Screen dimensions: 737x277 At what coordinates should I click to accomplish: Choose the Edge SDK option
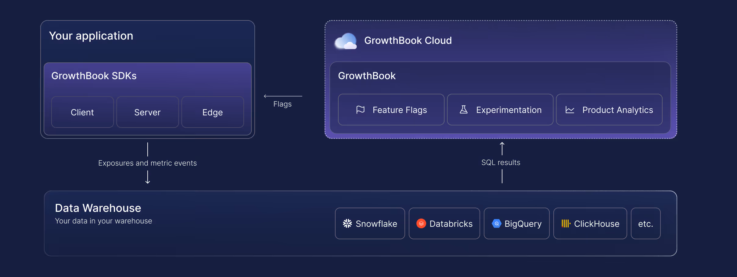(212, 112)
